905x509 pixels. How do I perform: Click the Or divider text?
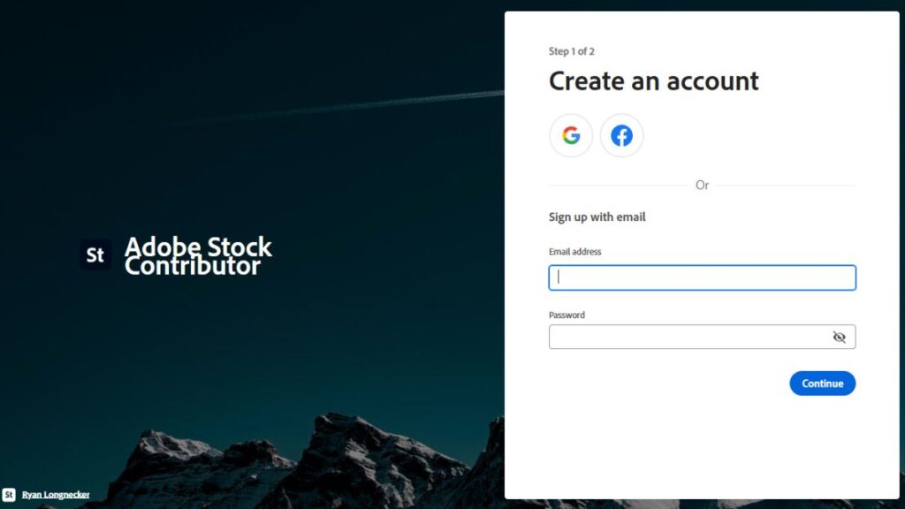pyautogui.click(x=702, y=185)
